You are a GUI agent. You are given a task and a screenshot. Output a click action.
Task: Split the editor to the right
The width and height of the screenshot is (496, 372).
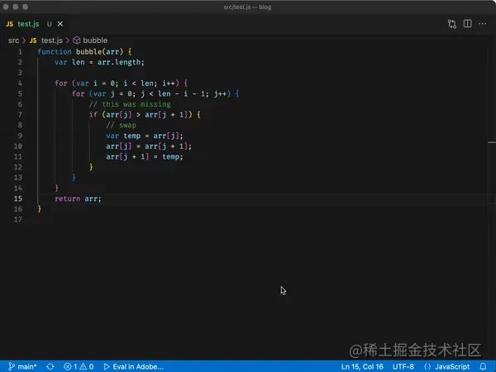coord(469,24)
